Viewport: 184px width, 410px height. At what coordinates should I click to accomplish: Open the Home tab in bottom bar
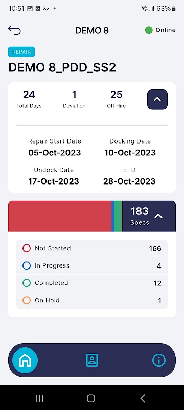(x=25, y=360)
